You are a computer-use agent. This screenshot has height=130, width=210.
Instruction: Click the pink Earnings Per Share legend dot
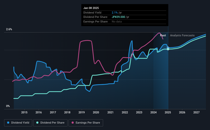coord(73,123)
